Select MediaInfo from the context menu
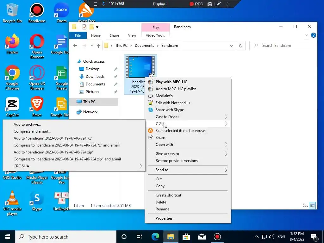The width and height of the screenshot is (324, 243). (188, 96)
